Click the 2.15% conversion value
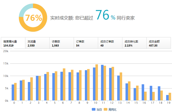 click(x=128, y=46)
